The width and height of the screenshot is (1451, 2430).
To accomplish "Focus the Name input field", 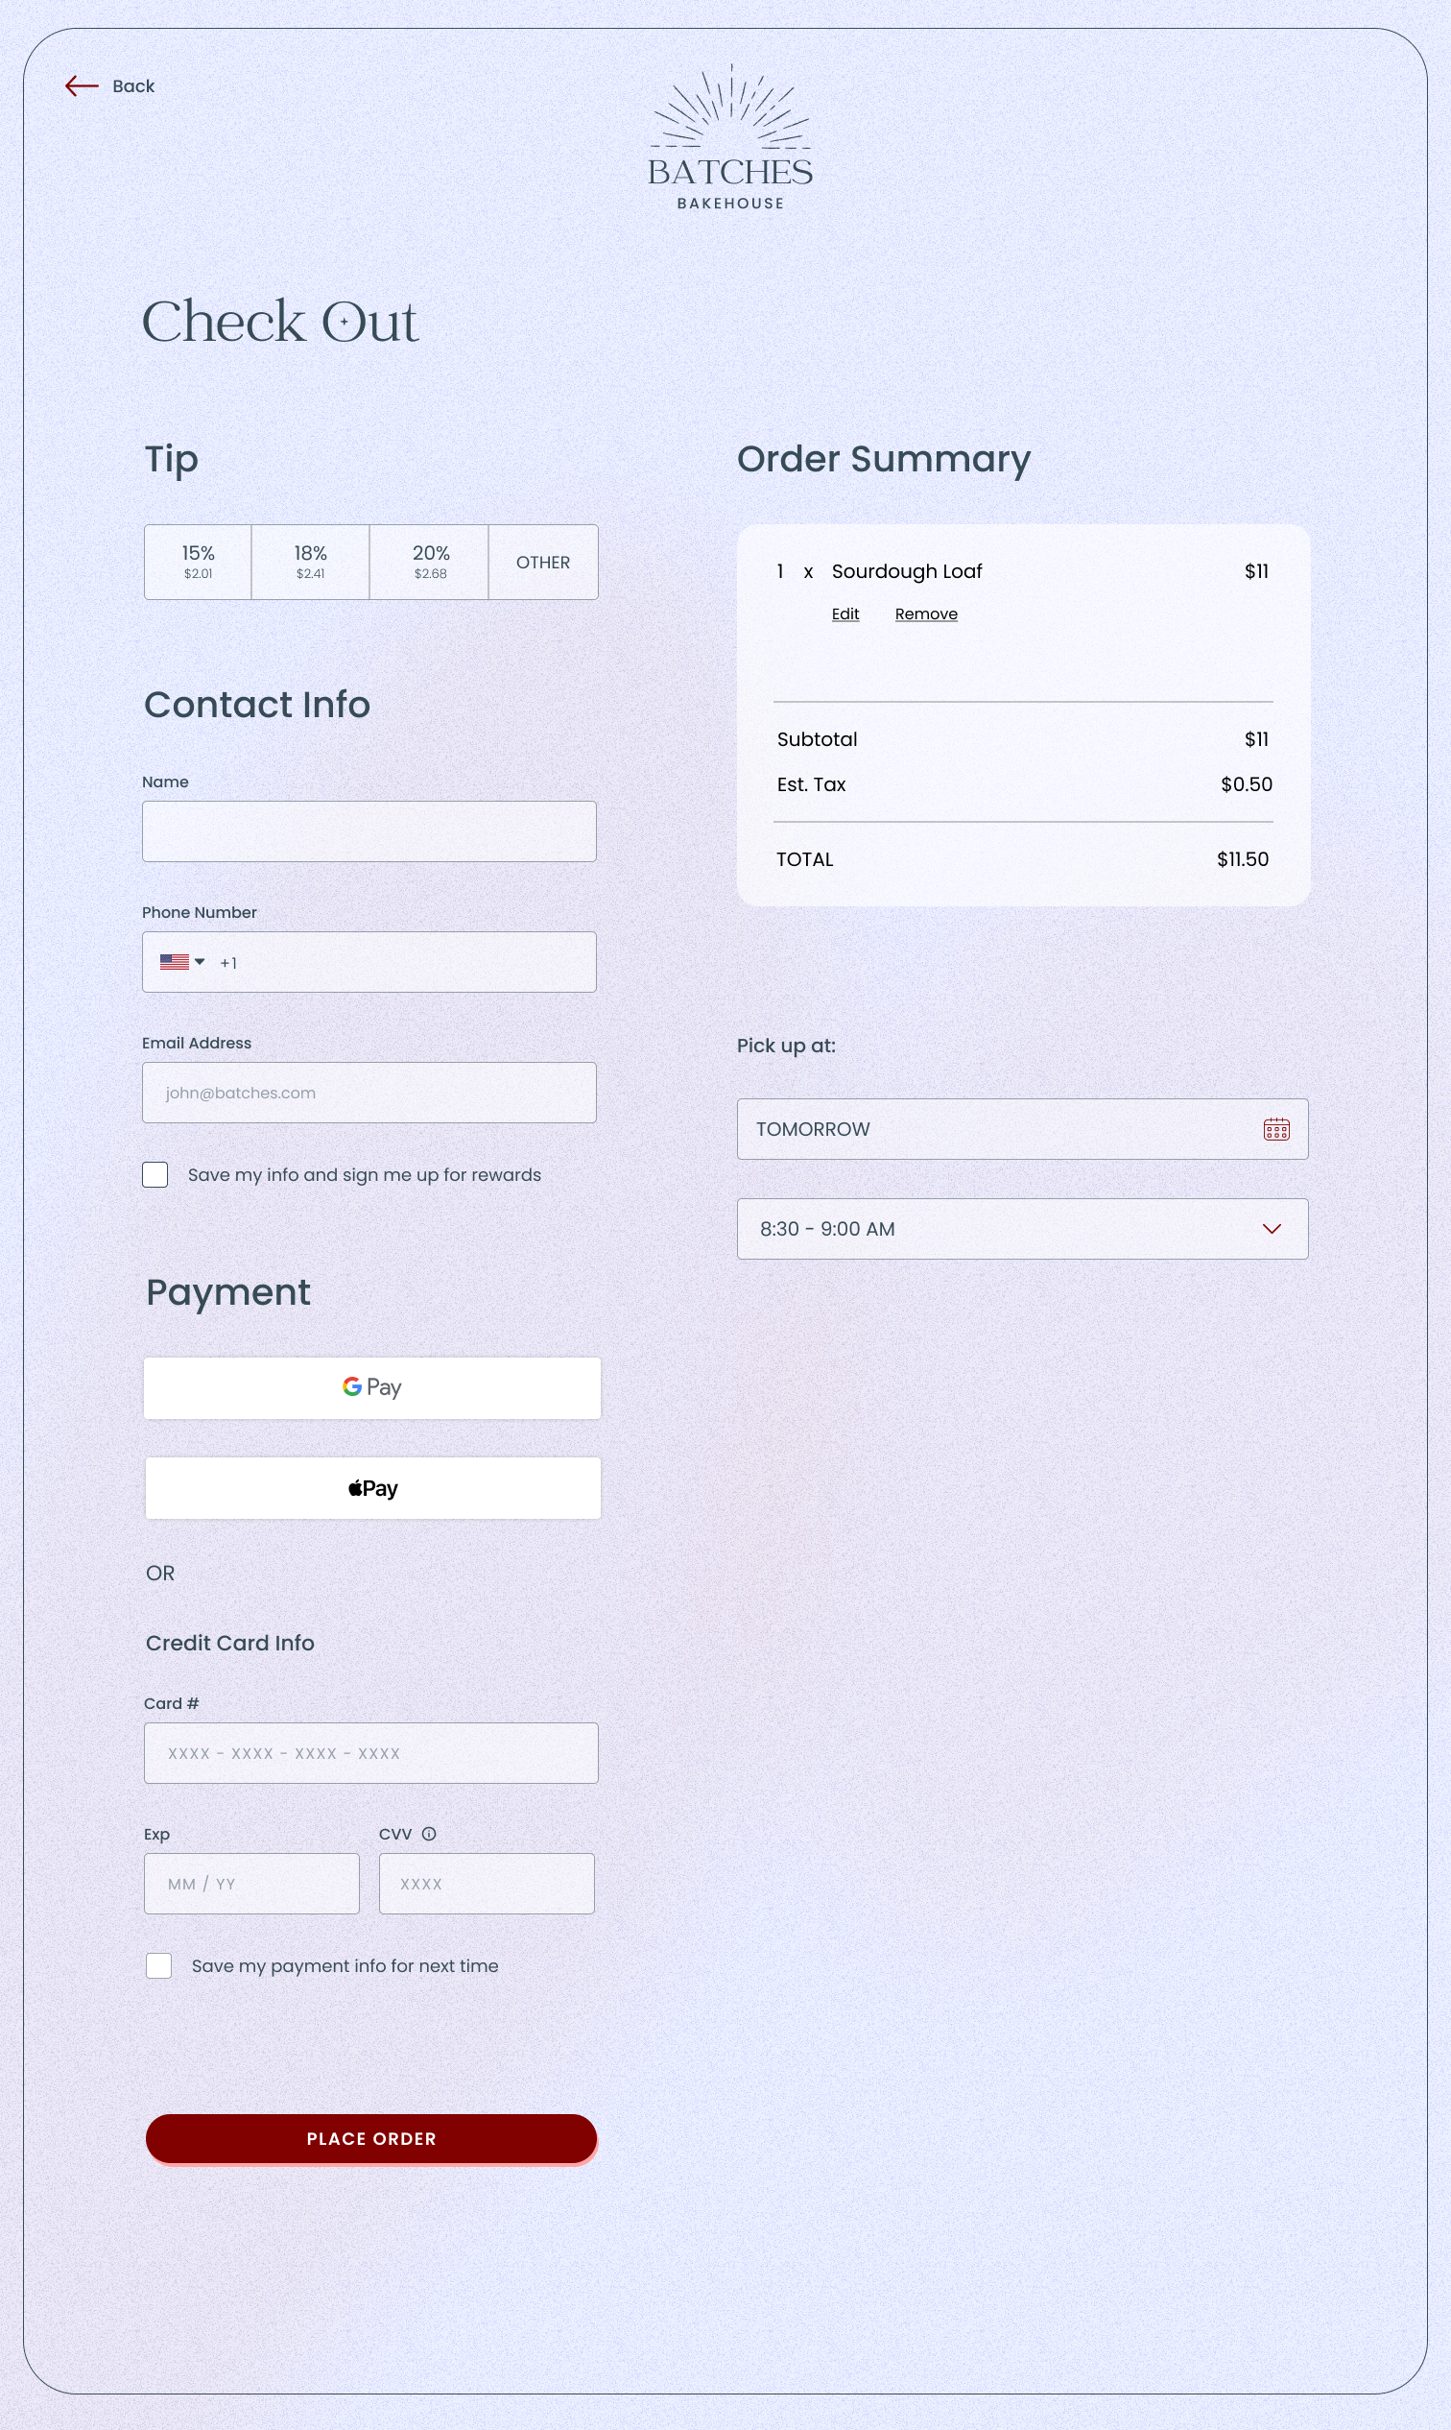I will [369, 831].
